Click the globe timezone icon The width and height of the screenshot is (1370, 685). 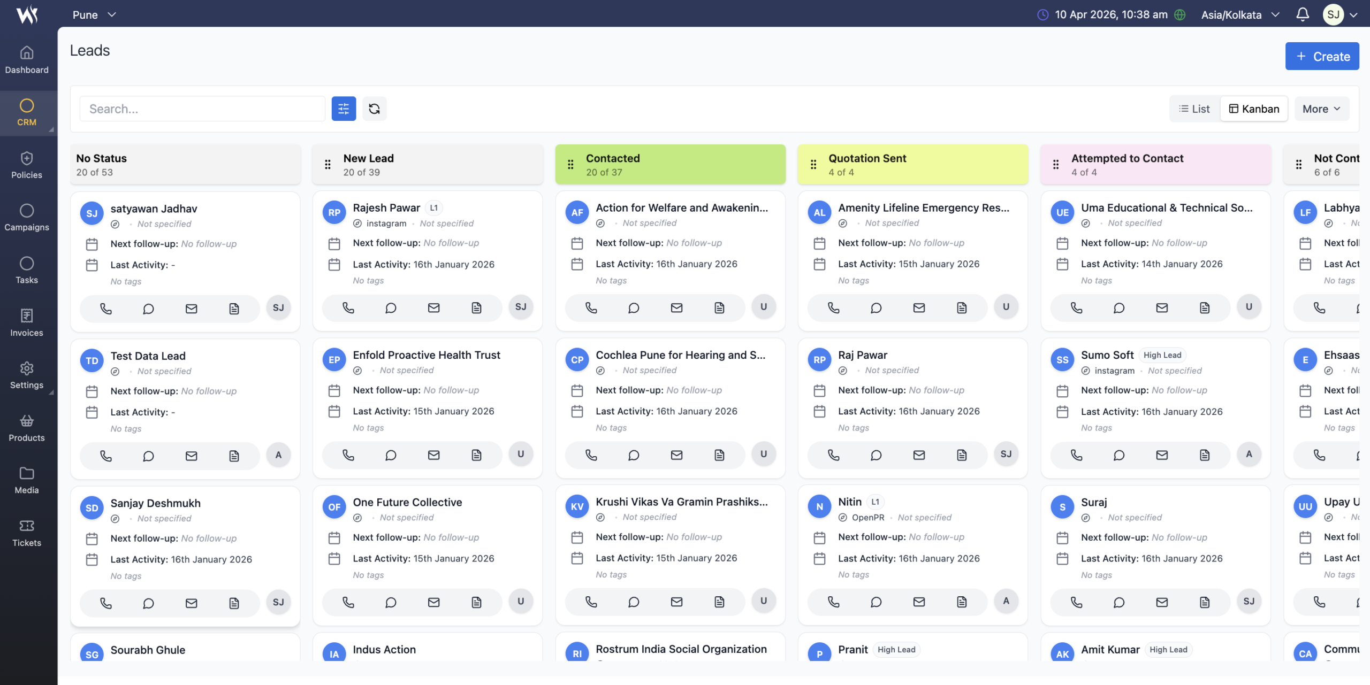(x=1179, y=15)
